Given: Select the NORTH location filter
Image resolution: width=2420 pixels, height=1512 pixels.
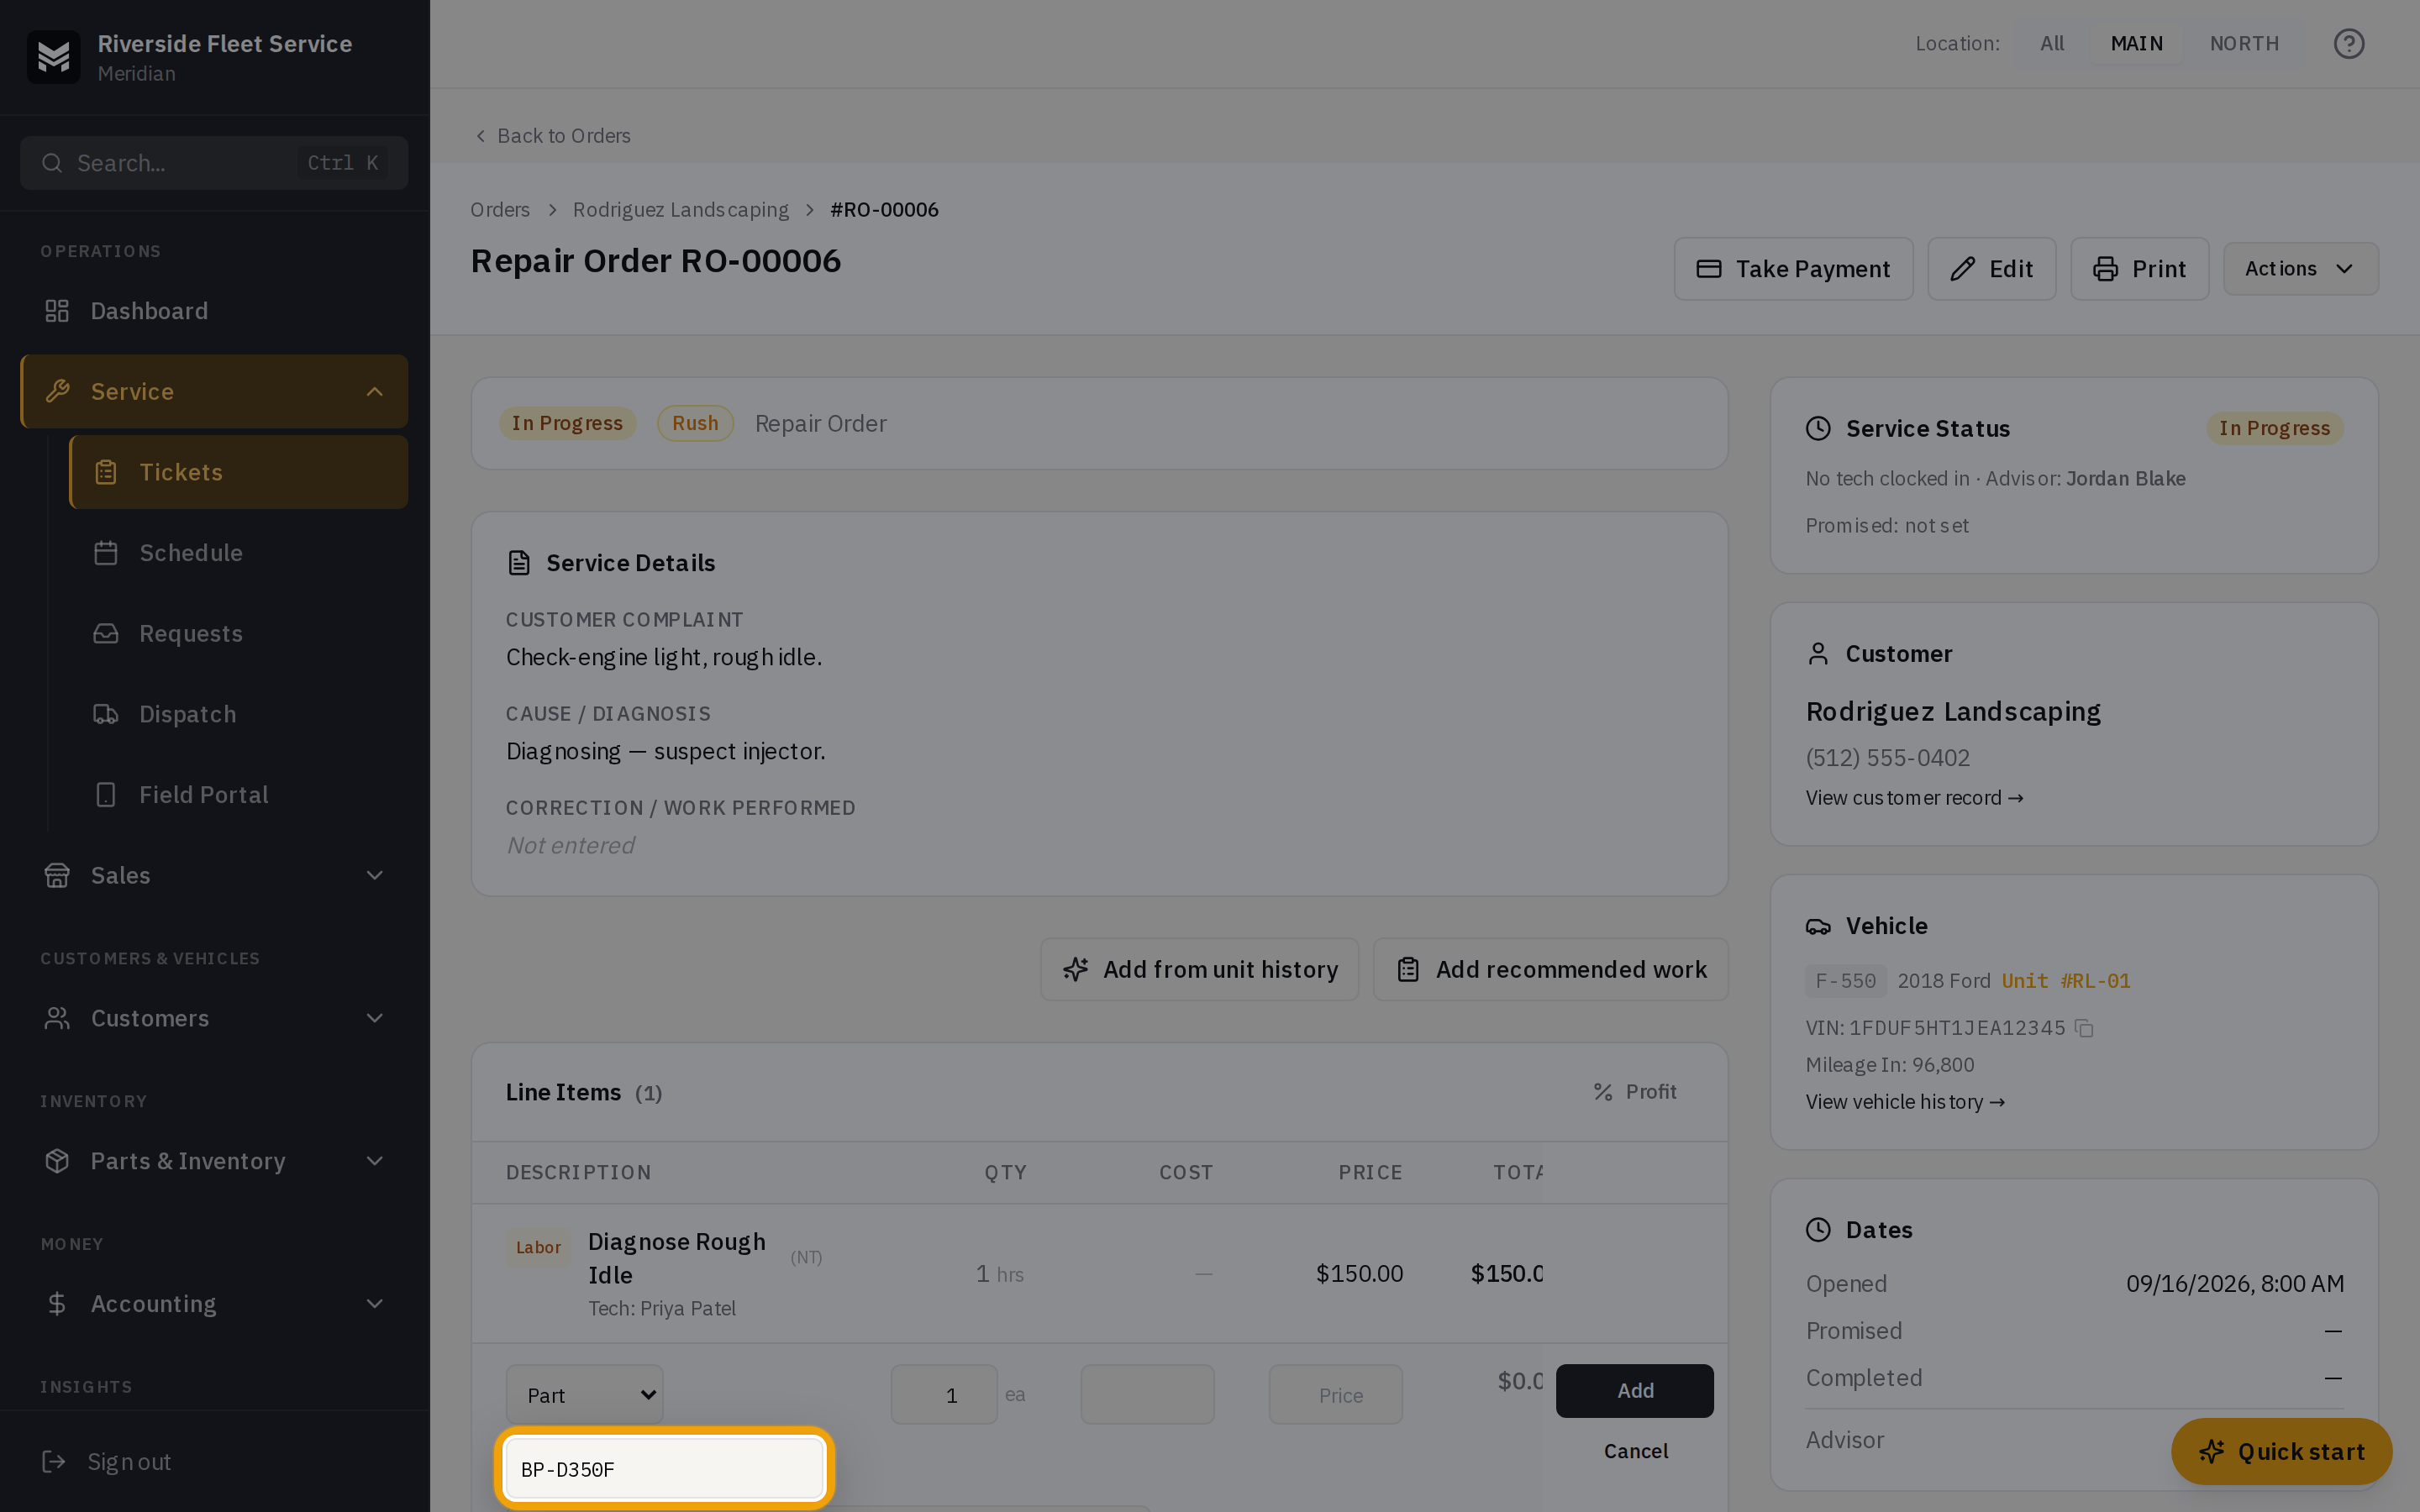Looking at the screenshot, I should pyautogui.click(x=2244, y=44).
